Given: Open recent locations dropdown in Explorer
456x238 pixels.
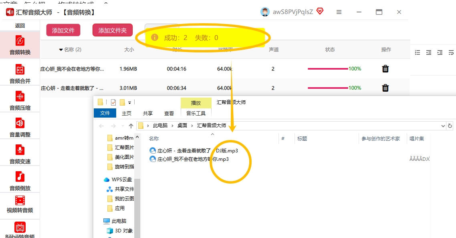Looking at the screenshot, I should pyautogui.click(x=123, y=126).
